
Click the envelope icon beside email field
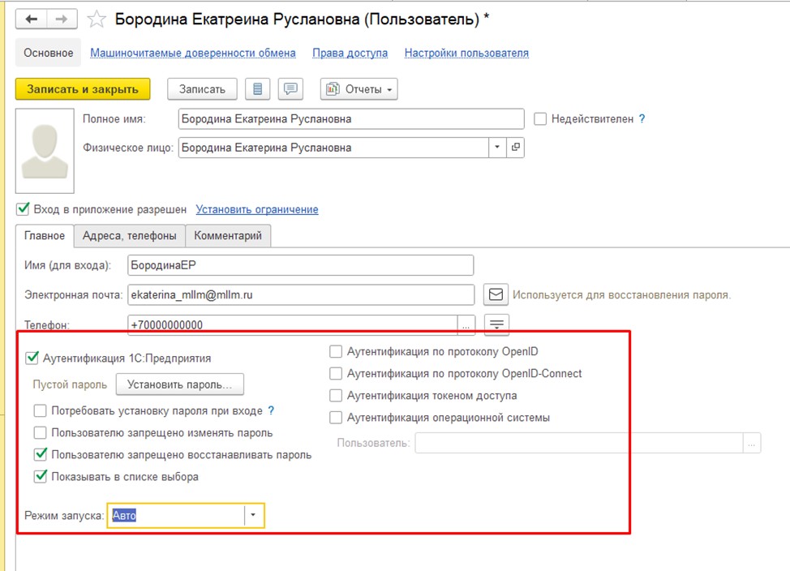[x=496, y=294]
